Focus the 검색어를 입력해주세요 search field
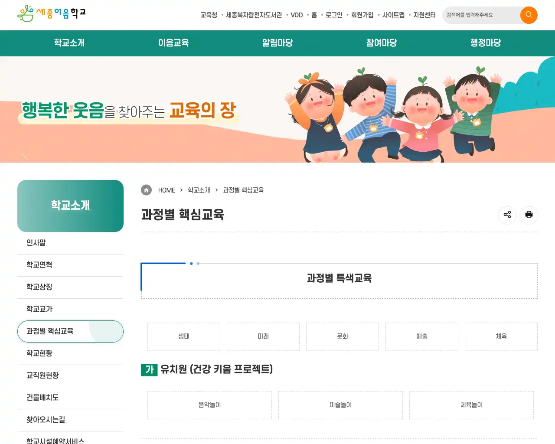Viewport: 555px width, 444px height. (x=481, y=15)
